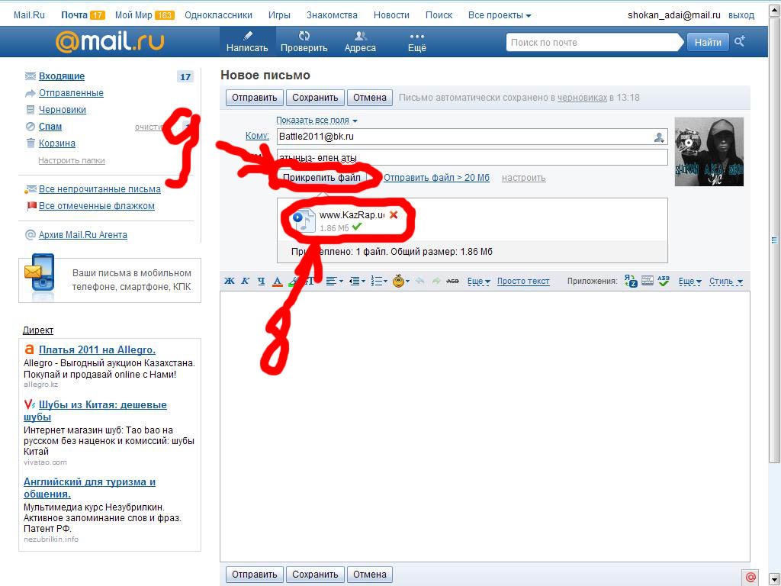Show Все непрочитанные письма
This screenshot has width=781, height=586.
click(x=100, y=189)
